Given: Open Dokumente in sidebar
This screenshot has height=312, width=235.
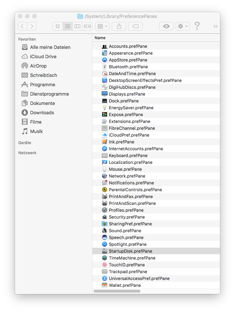Looking at the screenshot, I should 38,103.
